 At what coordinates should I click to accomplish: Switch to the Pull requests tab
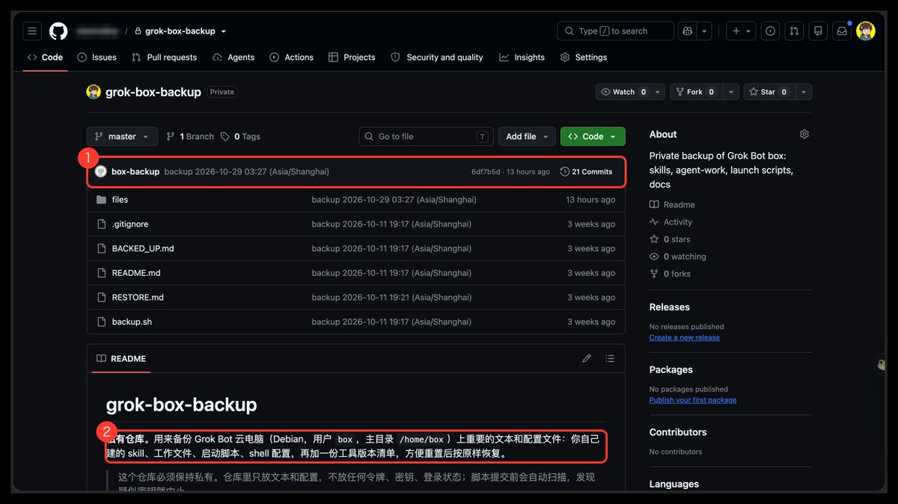tap(164, 58)
